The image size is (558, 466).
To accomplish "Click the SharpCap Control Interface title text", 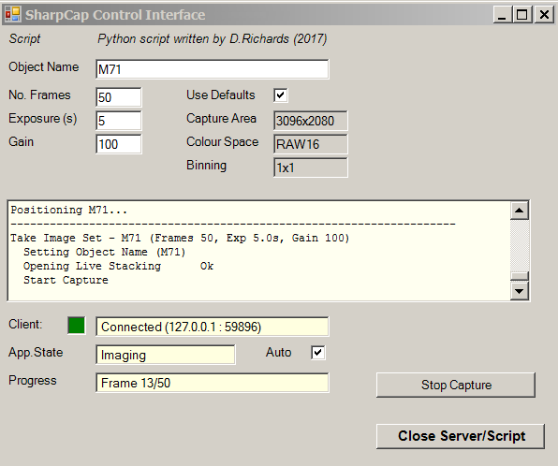I will pos(115,15).
